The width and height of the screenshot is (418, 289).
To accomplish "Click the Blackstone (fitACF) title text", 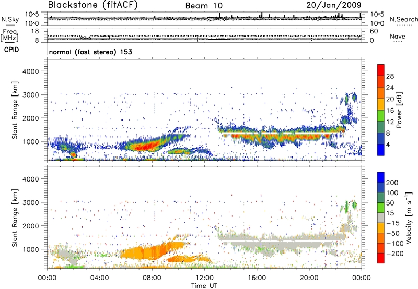I will coord(92,5).
